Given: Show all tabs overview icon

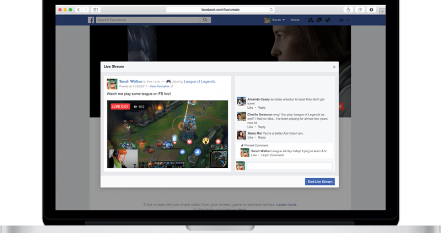Looking at the screenshot, I should (x=360, y=9).
